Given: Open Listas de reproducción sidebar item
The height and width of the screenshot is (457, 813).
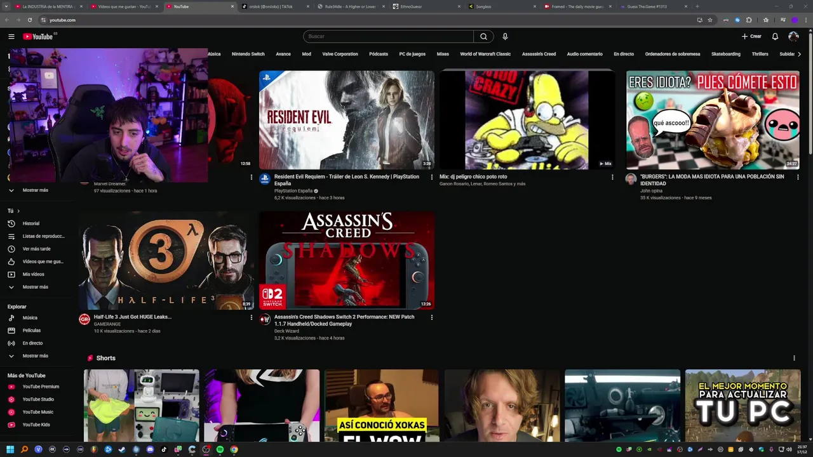Looking at the screenshot, I should [x=36, y=236].
